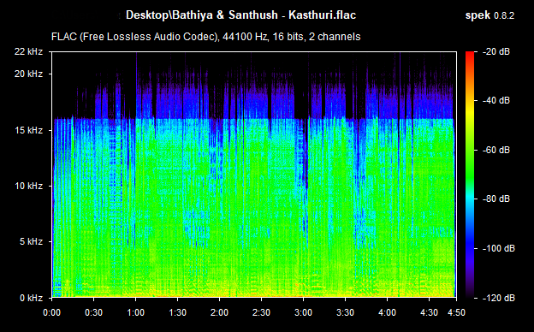Screen dimensions: 534x332
Task: Click the 3:30 time axis label
Action: [x=345, y=312]
